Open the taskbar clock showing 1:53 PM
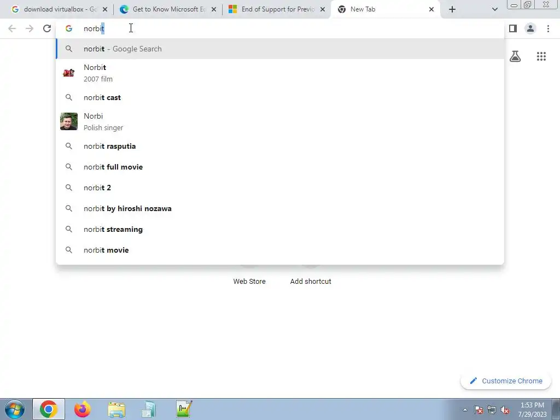 (x=533, y=410)
